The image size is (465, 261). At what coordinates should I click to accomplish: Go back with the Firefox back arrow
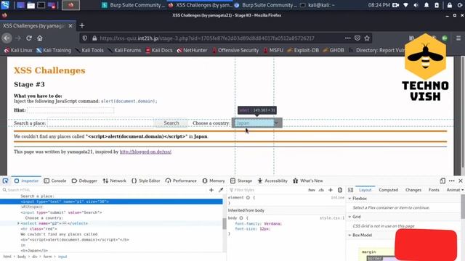tap(7, 38)
